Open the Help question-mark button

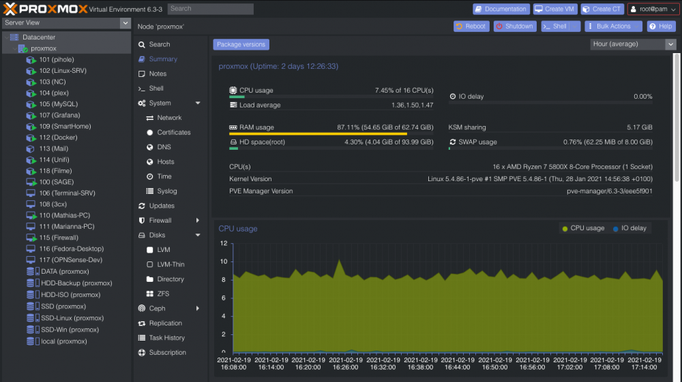pyautogui.click(x=661, y=27)
